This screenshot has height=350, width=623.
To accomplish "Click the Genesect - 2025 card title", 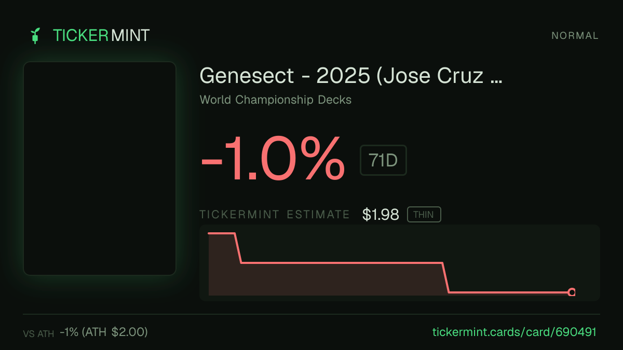I will click(351, 76).
